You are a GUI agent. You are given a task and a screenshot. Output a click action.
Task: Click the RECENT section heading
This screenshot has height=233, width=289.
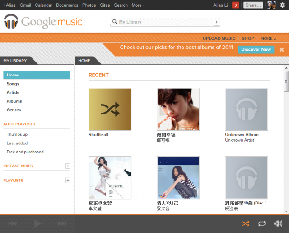click(98, 75)
